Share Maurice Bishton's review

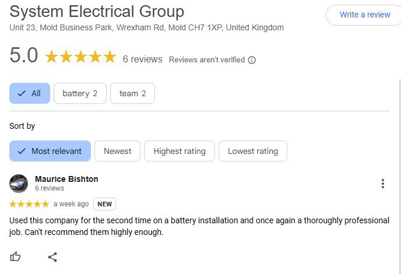tap(52, 257)
